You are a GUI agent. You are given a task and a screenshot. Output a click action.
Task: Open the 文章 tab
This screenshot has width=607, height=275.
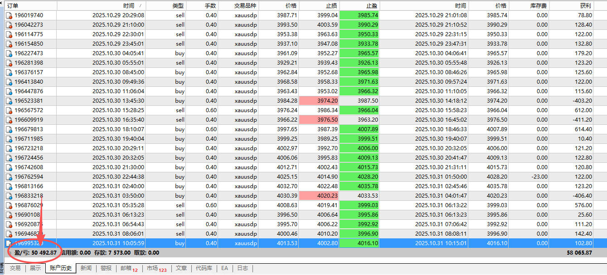point(181,268)
